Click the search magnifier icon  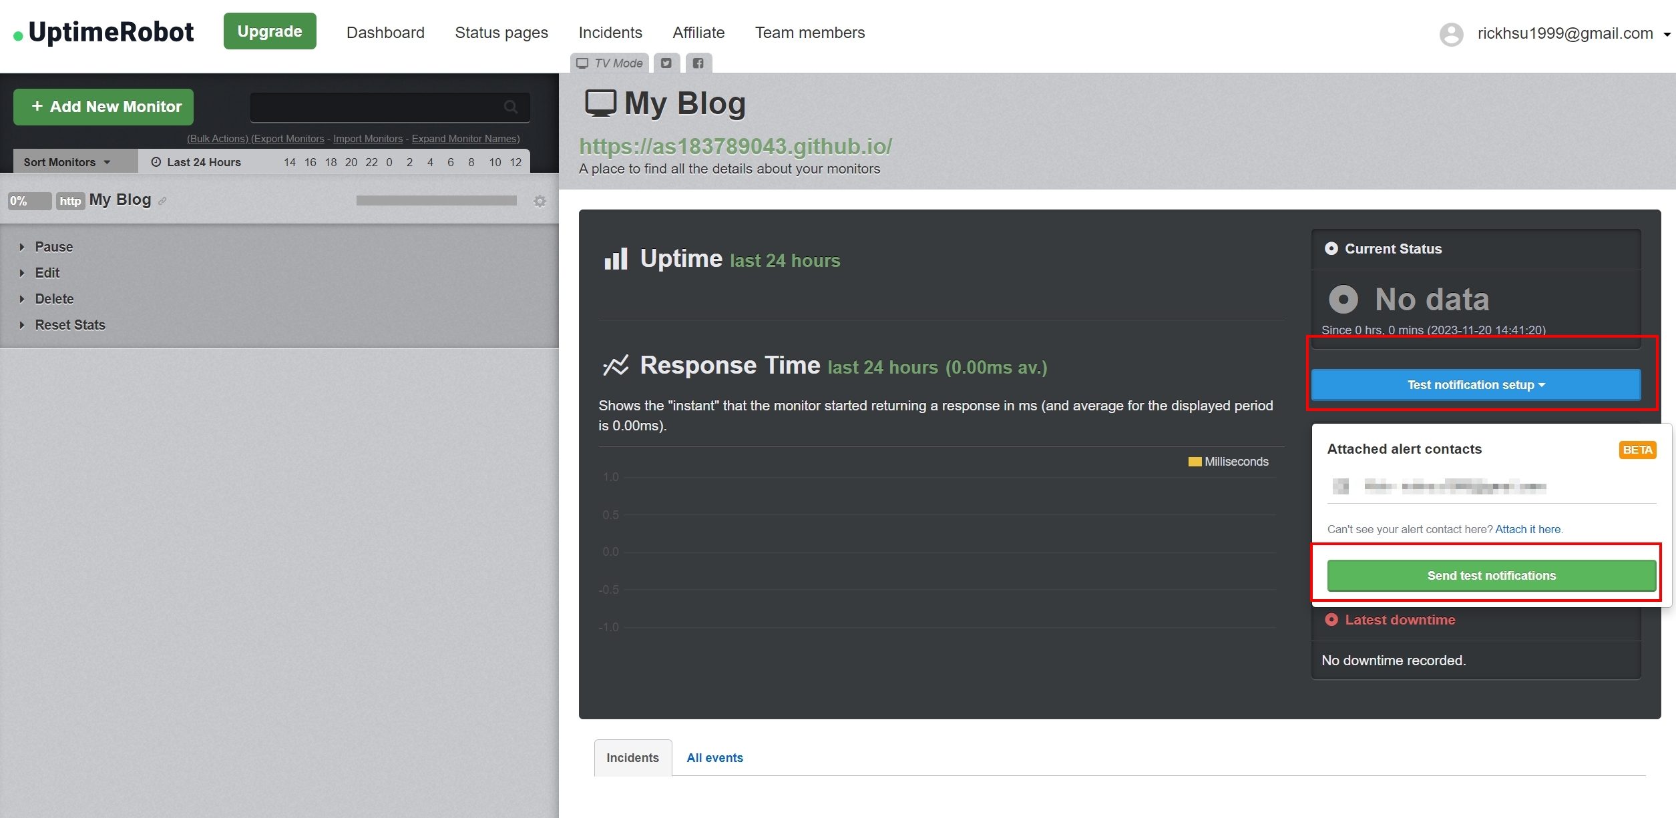coord(510,107)
